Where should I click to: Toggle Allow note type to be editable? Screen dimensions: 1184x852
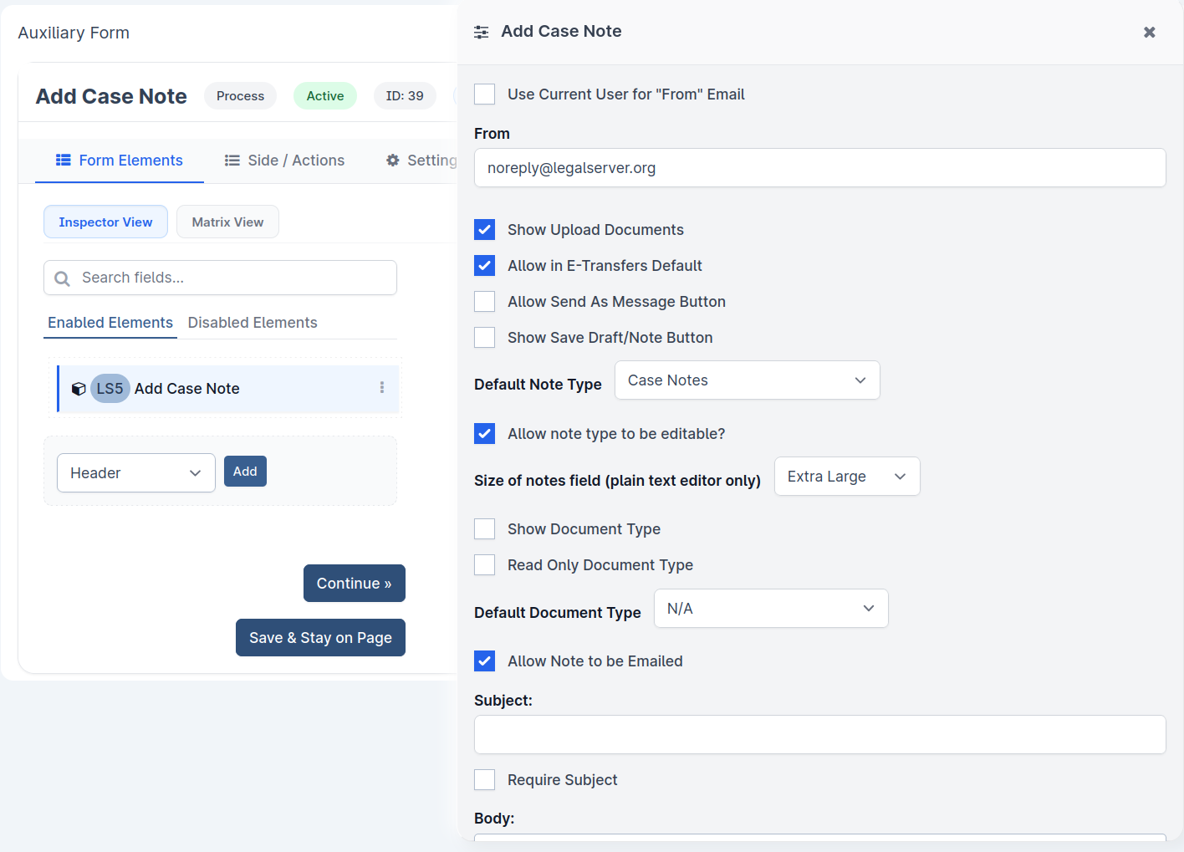[x=485, y=433]
